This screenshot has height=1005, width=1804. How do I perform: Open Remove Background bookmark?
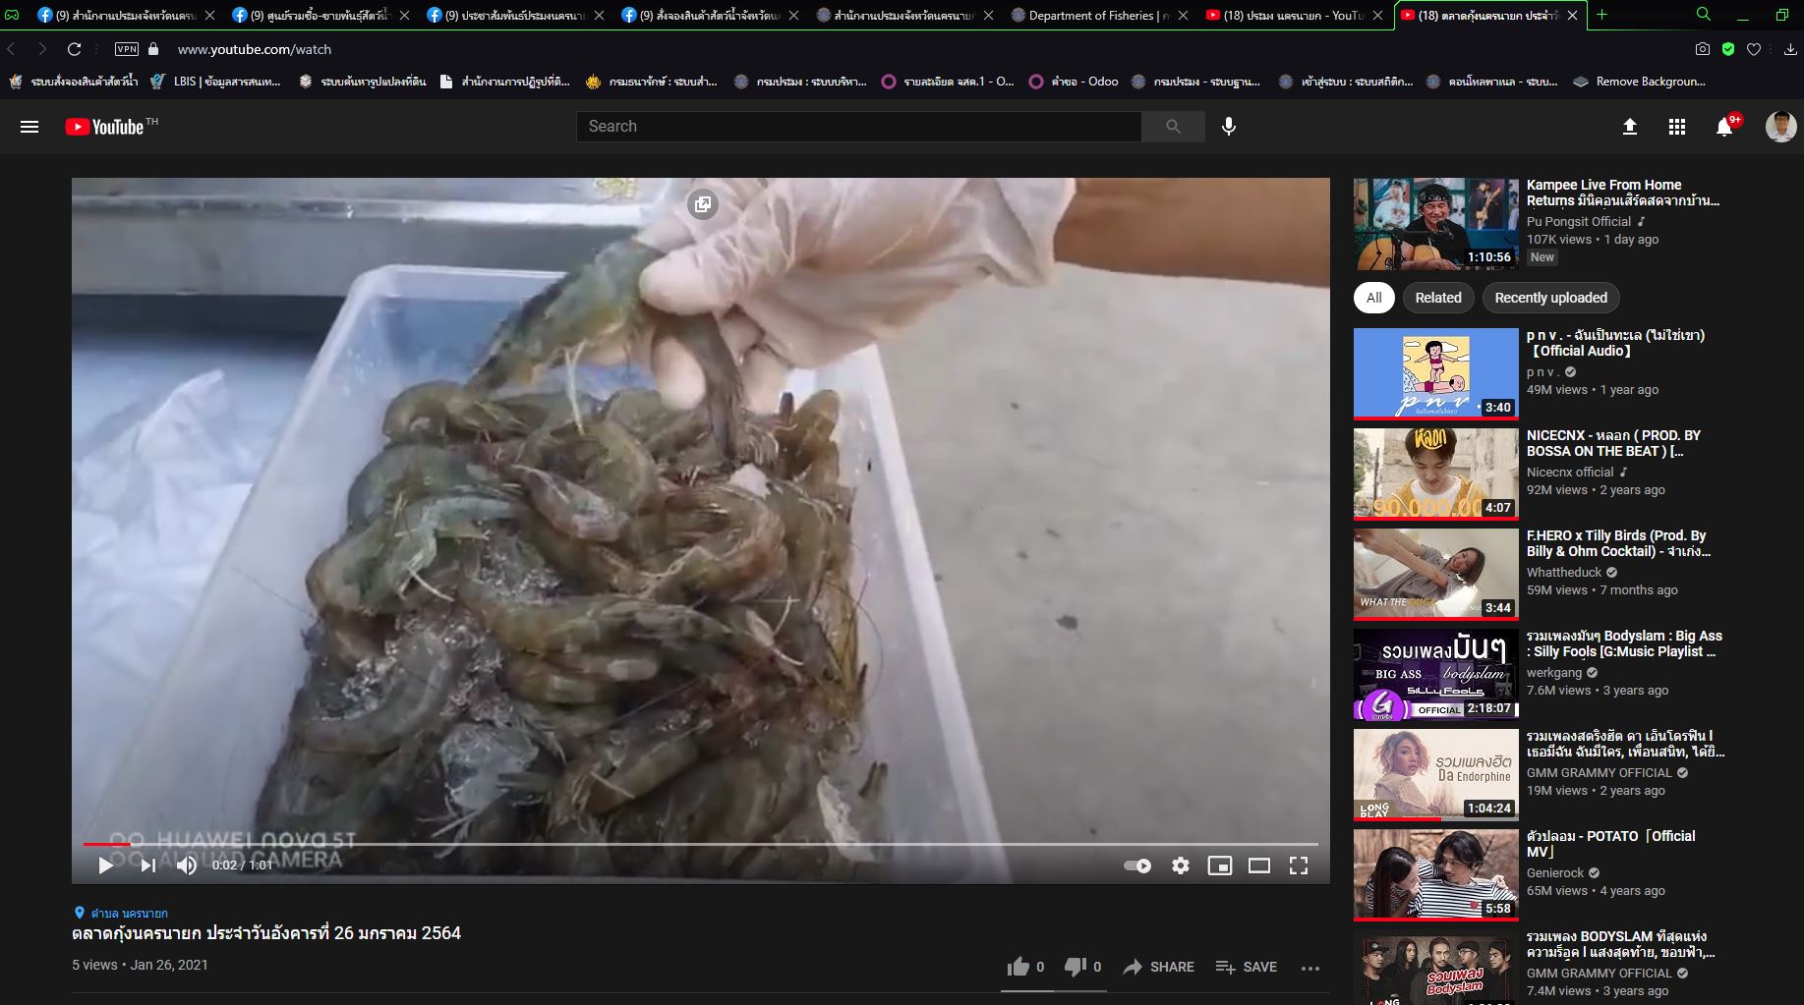pos(1640,82)
